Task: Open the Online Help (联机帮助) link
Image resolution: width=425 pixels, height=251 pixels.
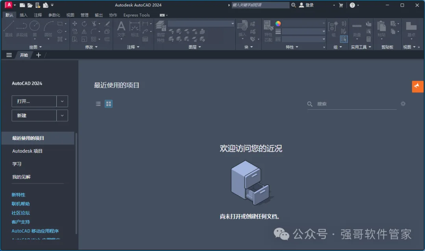Action: (20, 203)
